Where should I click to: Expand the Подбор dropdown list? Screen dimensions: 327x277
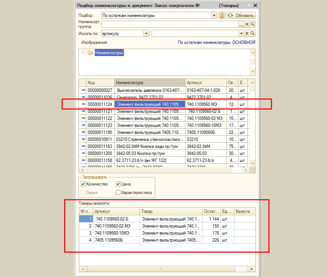pyautogui.click(x=214, y=15)
